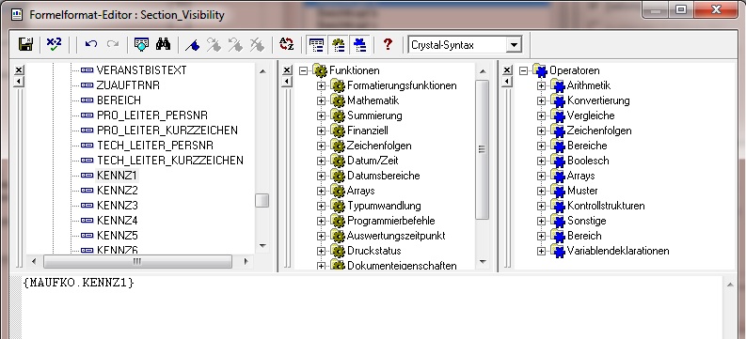Collapse the Operatoren root node
Viewport: 746px width, 339px height.
click(524, 70)
